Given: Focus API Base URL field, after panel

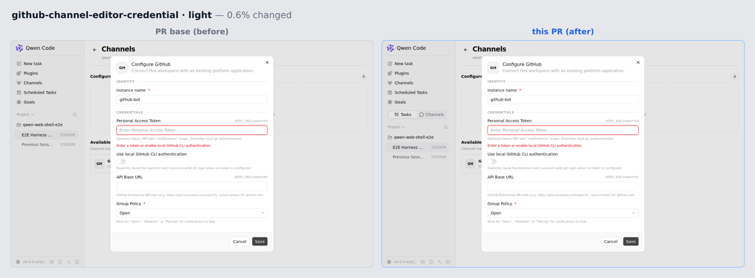Looking at the screenshot, I should (563, 187).
